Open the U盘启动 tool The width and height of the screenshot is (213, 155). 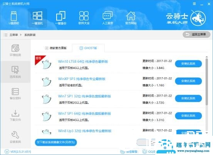[14, 18]
